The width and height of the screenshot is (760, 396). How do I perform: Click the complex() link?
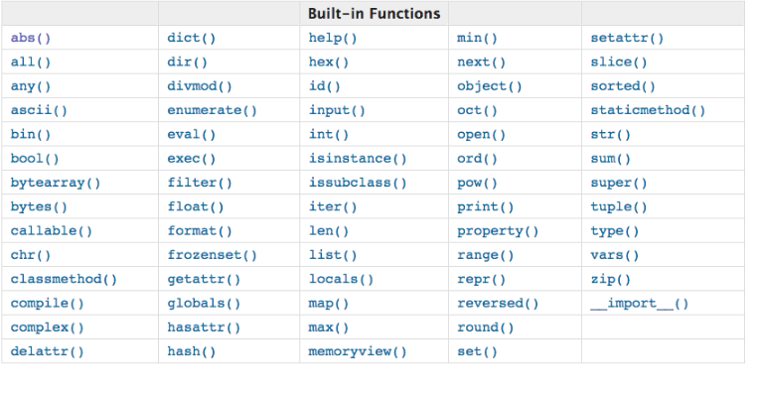coord(47,328)
